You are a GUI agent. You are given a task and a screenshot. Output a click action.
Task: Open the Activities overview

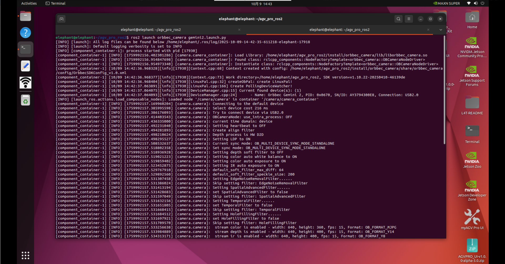(29, 3)
